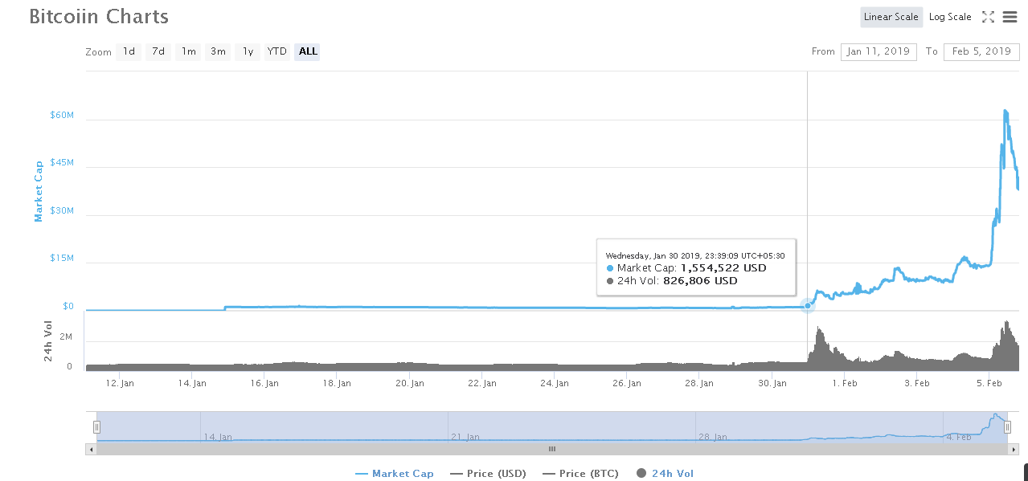Switch chart to Log Scale
Screen dimensions: 1028x481
[x=950, y=17]
